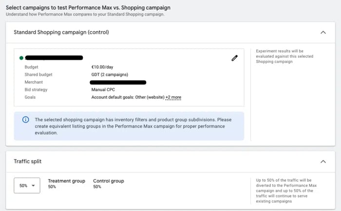Click the blue info icon in the notice
The height and width of the screenshot is (211, 341).
(x=25, y=120)
